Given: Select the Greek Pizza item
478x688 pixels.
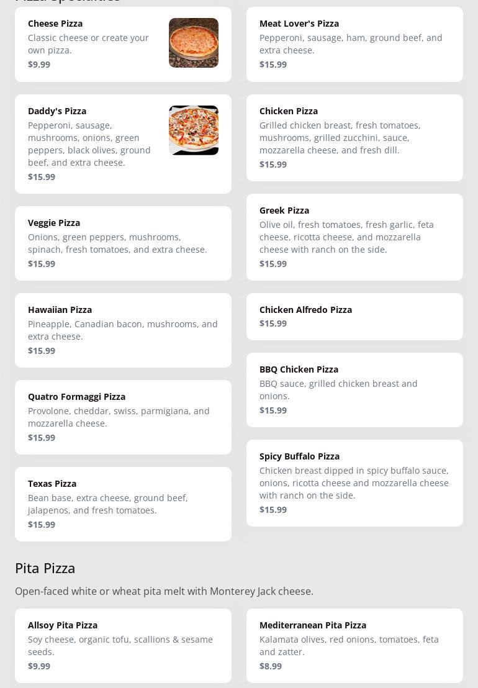Looking at the screenshot, I should 354,237.
